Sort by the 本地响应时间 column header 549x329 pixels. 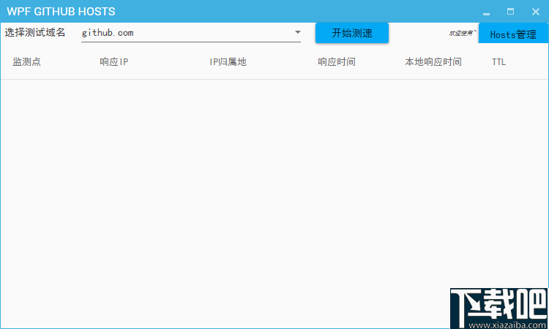tap(433, 62)
